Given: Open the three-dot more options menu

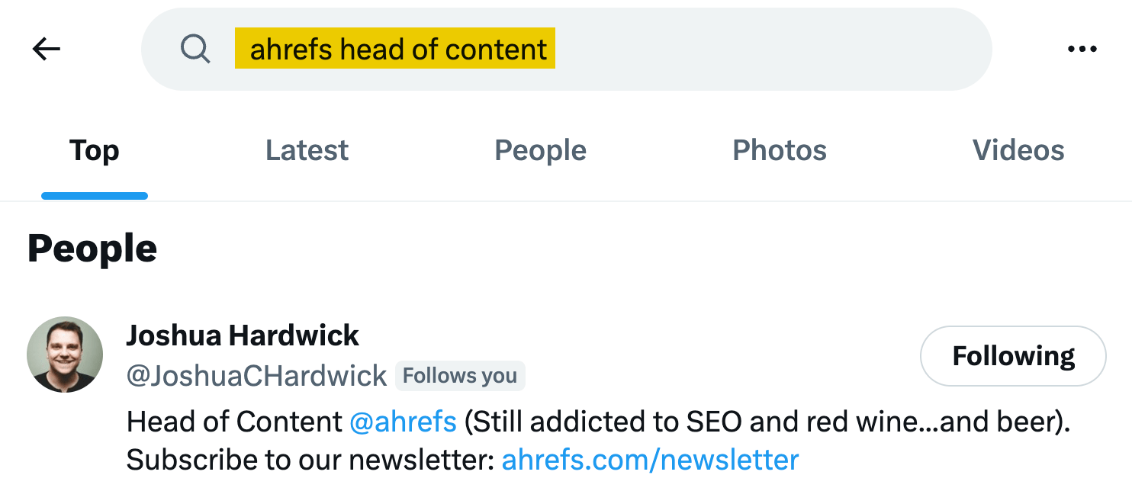Looking at the screenshot, I should pos(1082,48).
